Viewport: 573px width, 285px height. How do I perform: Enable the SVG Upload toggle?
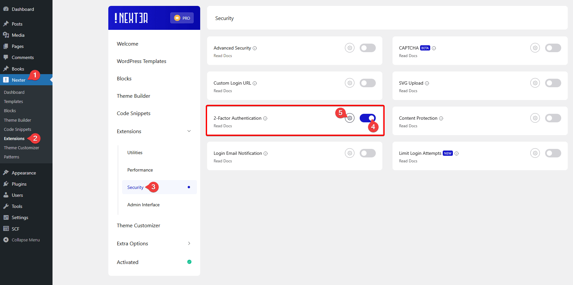coord(553,83)
